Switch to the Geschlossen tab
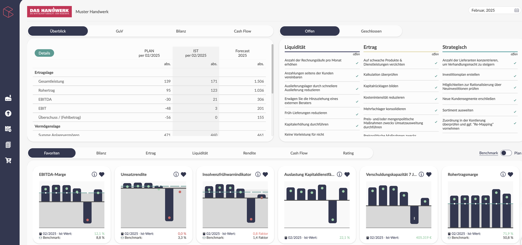Viewport: 522px width, 245px height. pos(371,31)
